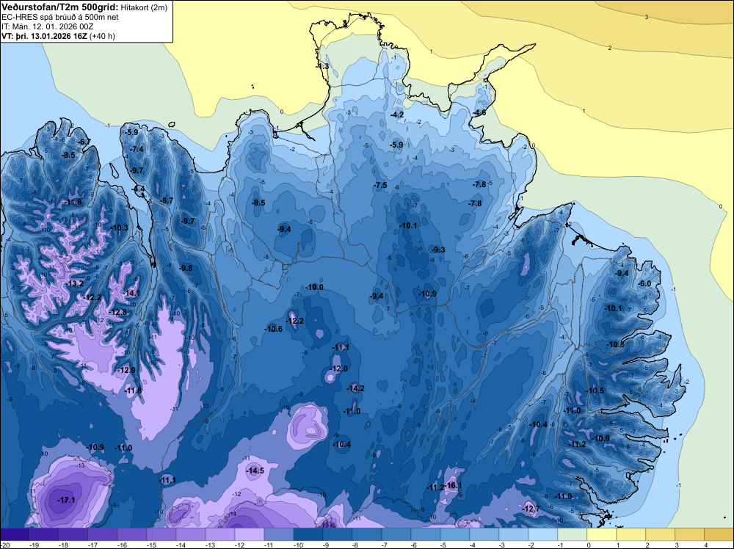Click the -16.1 temperature reading

point(453,485)
